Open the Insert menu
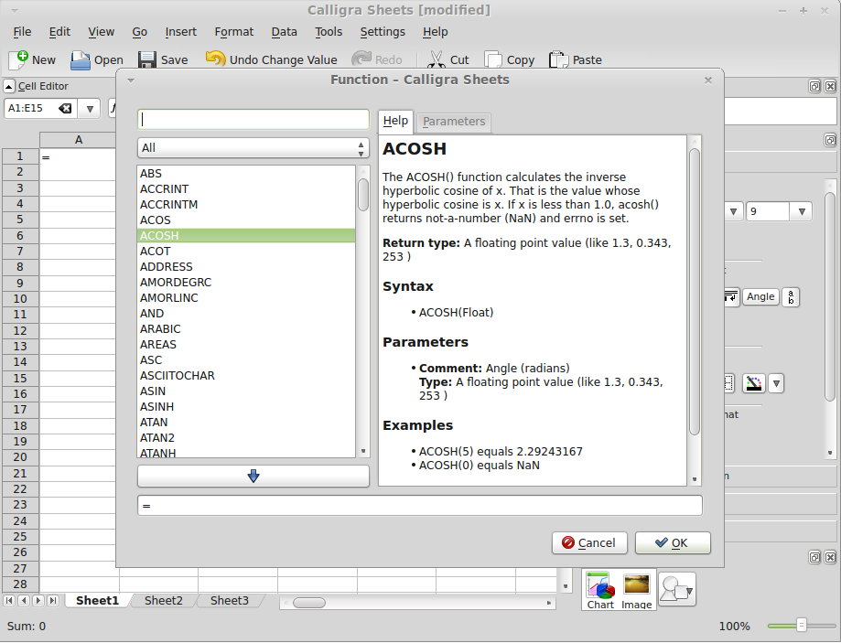This screenshot has width=841, height=643. point(180,31)
